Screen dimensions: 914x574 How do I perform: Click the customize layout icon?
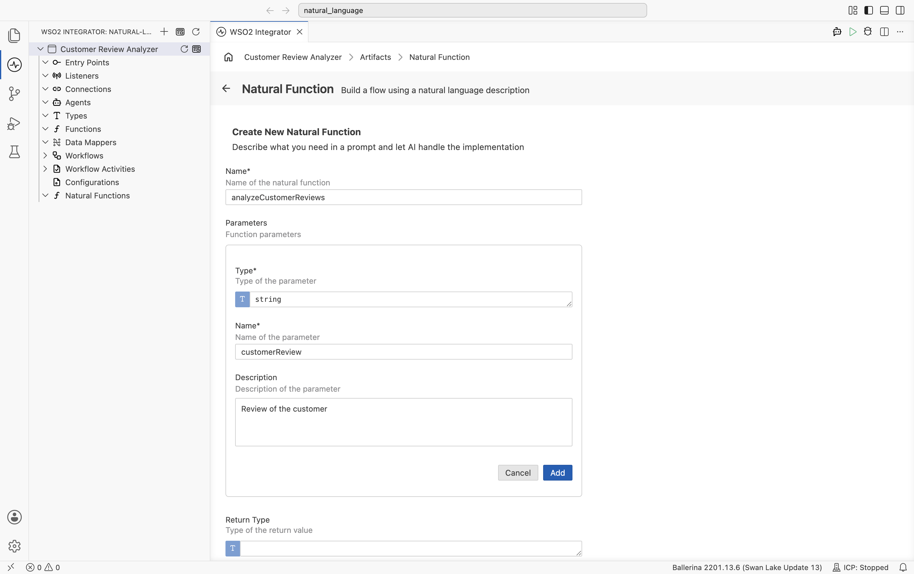(x=853, y=10)
